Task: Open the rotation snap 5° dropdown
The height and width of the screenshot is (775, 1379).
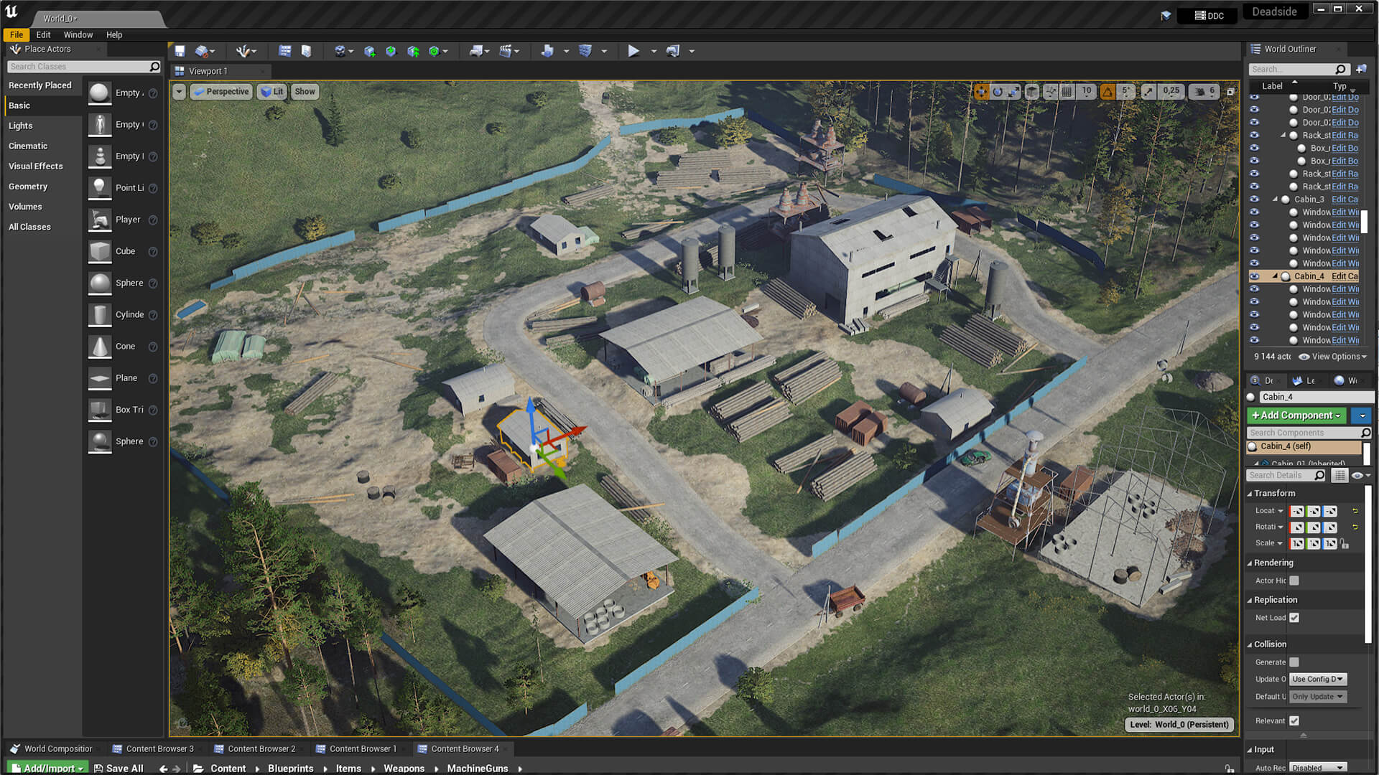Action: (1126, 92)
